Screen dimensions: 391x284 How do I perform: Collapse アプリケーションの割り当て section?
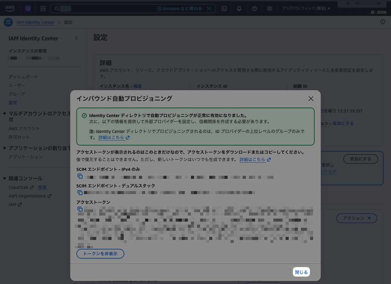click(x=5, y=148)
